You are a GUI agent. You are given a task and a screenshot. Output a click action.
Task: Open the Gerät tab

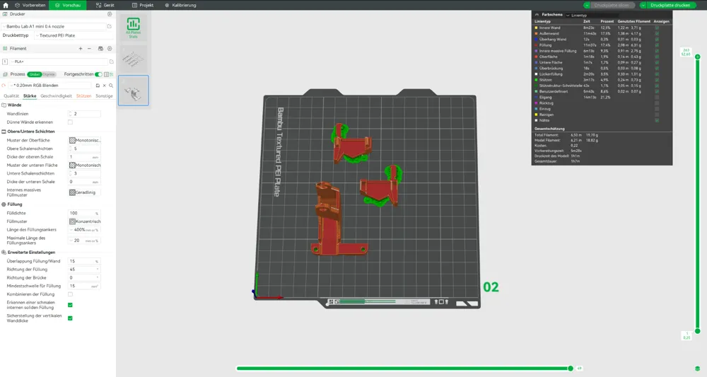(x=105, y=5)
